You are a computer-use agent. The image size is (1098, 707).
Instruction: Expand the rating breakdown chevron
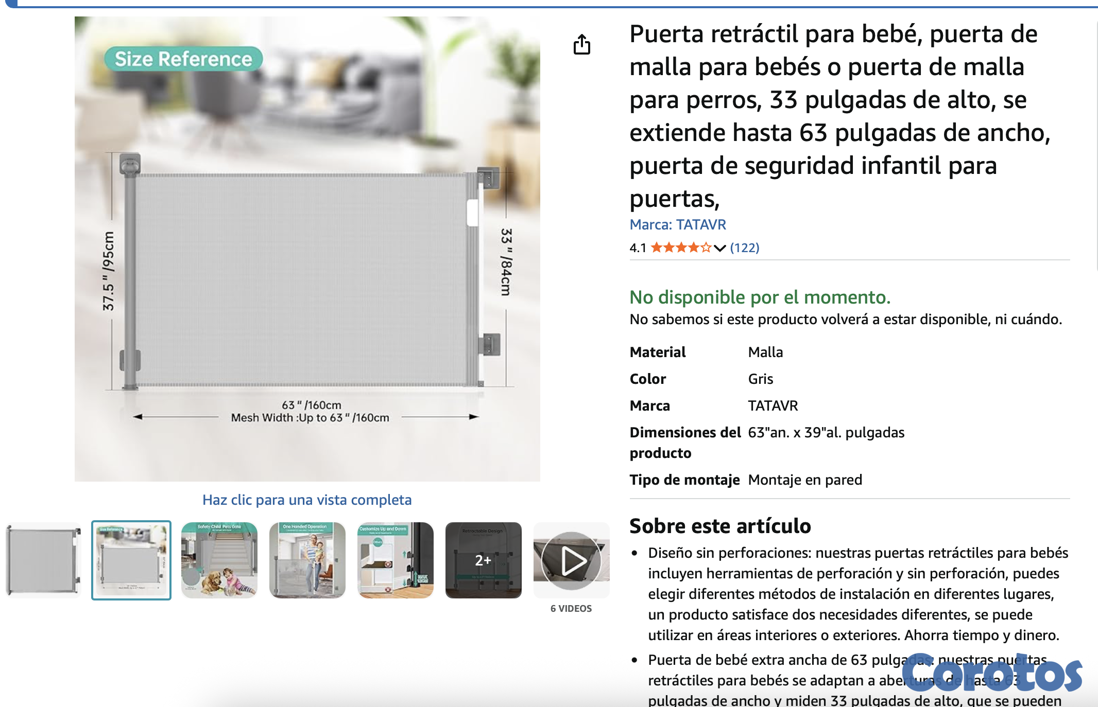click(720, 249)
